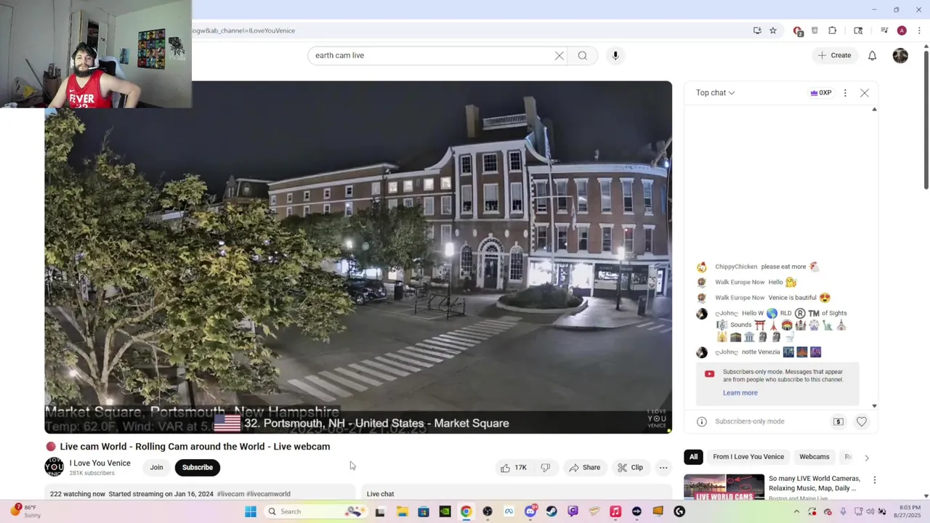Open Chrome from the taskbar
The image size is (930, 523).
click(x=466, y=511)
